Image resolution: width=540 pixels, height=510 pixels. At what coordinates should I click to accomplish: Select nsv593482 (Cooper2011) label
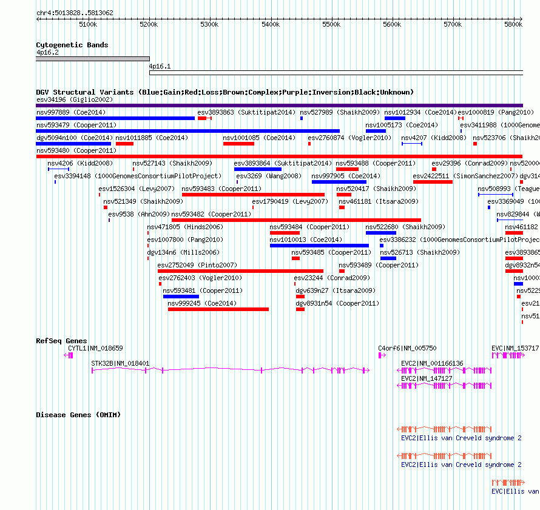(x=212, y=214)
